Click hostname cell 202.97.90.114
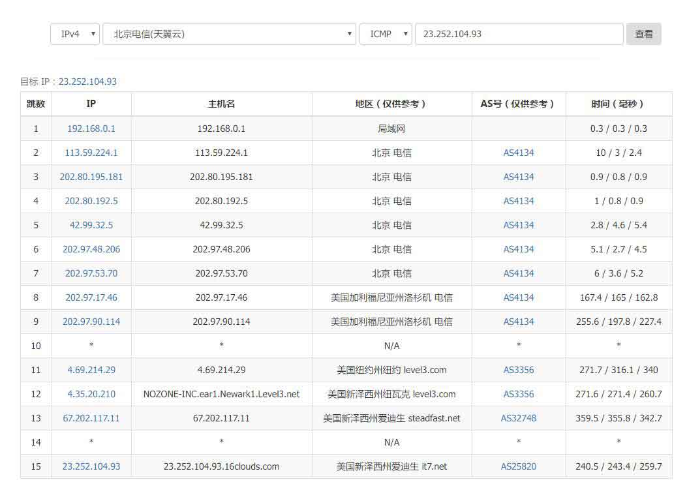This screenshot has height=484, width=687. click(221, 322)
